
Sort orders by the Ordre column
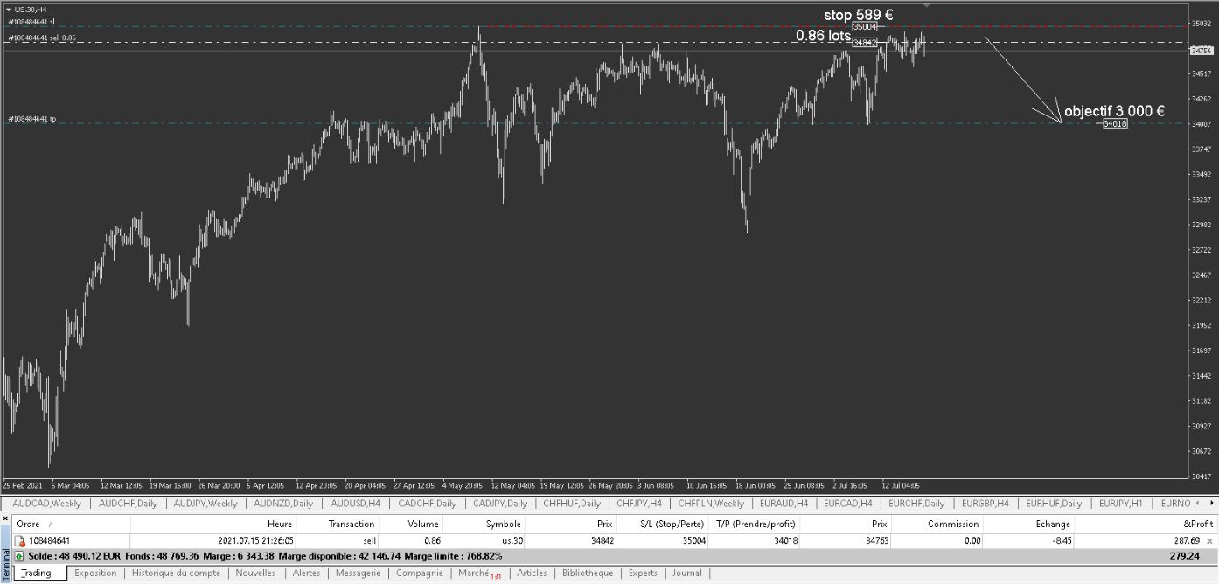tap(29, 524)
